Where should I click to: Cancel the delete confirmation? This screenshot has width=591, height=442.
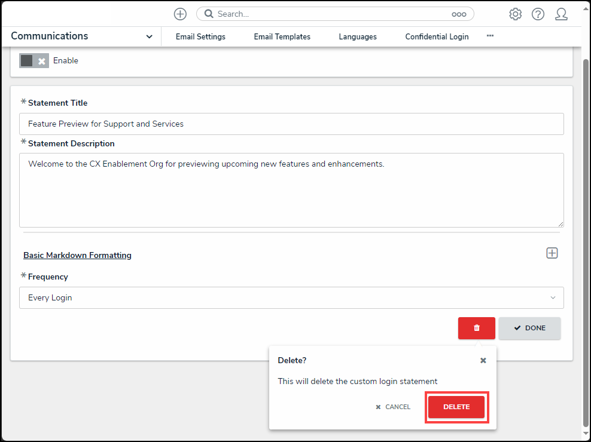tap(393, 407)
